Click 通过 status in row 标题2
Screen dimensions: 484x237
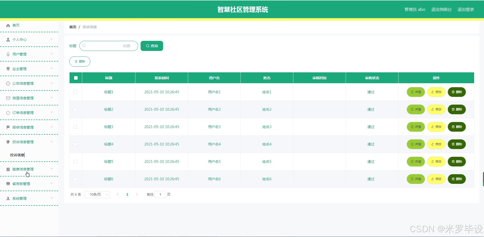point(371,109)
